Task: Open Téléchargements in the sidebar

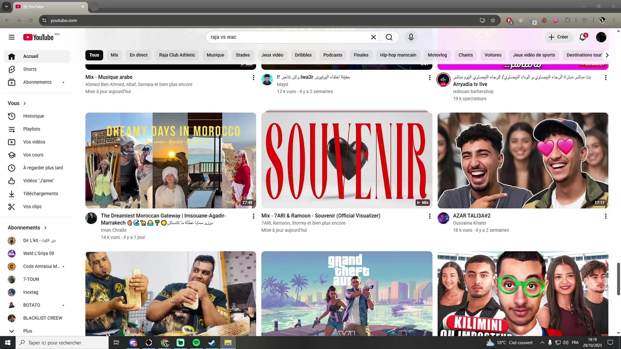Action: tap(37, 194)
